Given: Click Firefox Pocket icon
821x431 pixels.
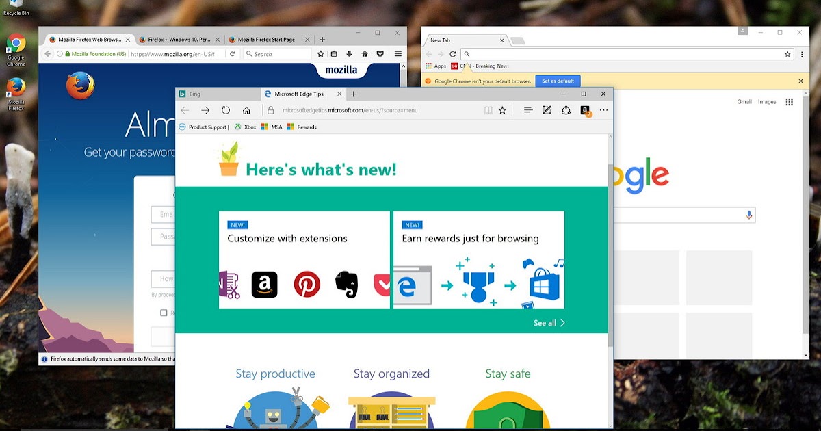Looking at the screenshot, I should [x=380, y=54].
